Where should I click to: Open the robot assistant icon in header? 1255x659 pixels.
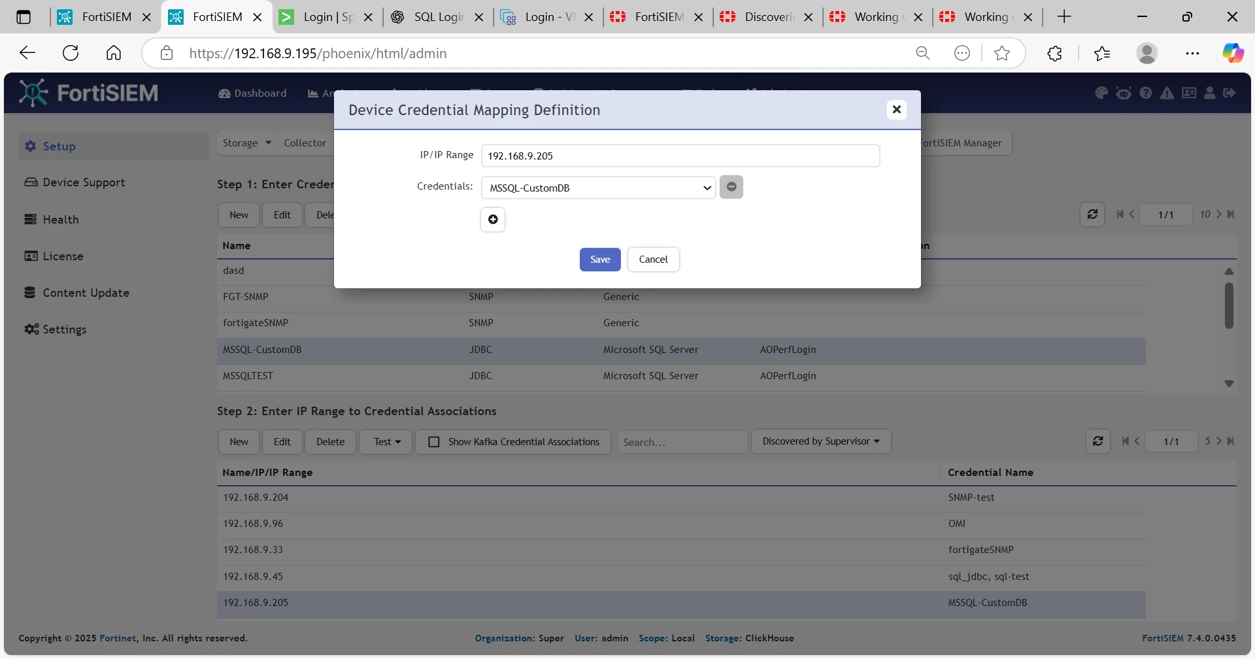click(x=1124, y=93)
